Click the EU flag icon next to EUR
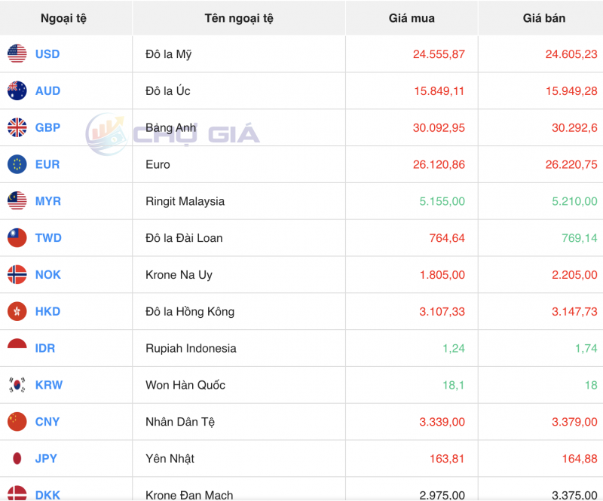 [16, 164]
